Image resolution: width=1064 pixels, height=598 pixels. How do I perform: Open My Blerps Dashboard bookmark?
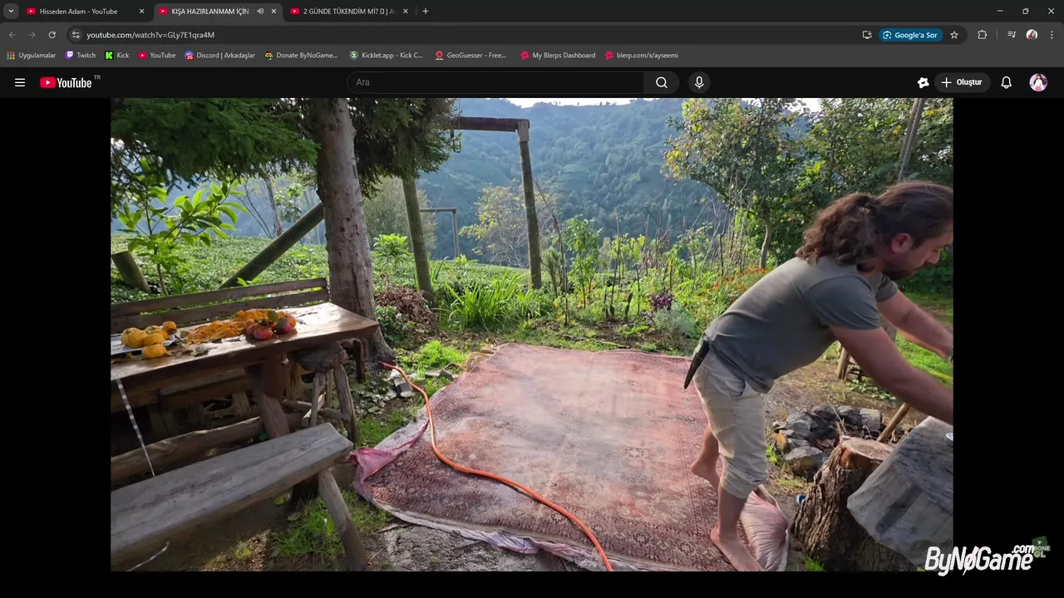point(558,56)
